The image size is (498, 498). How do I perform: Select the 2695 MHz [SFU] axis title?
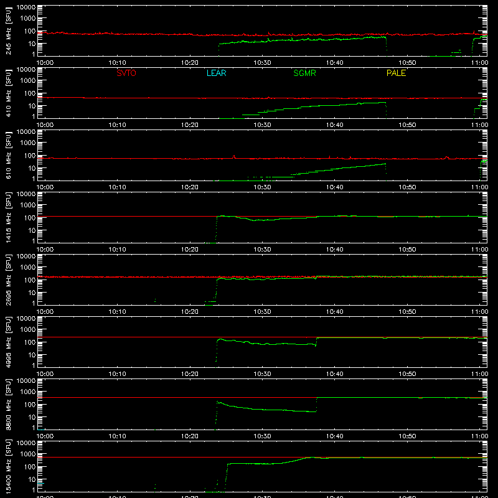pos(9,280)
